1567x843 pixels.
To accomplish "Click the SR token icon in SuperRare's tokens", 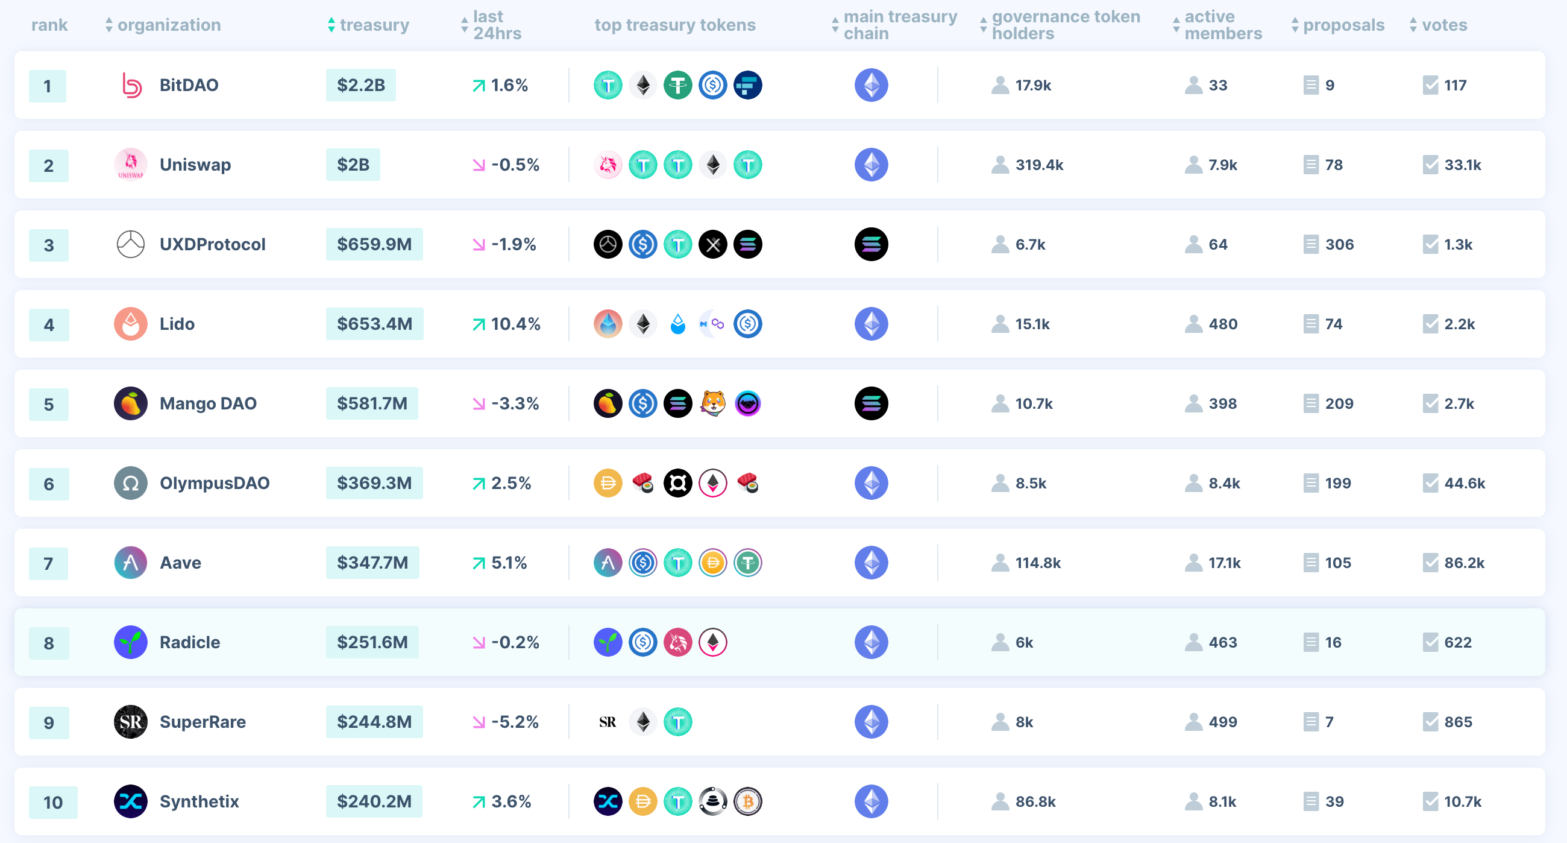I will (x=608, y=722).
